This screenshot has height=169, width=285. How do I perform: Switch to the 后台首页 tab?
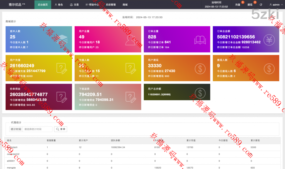pyautogui.click(x=43, y=5)
